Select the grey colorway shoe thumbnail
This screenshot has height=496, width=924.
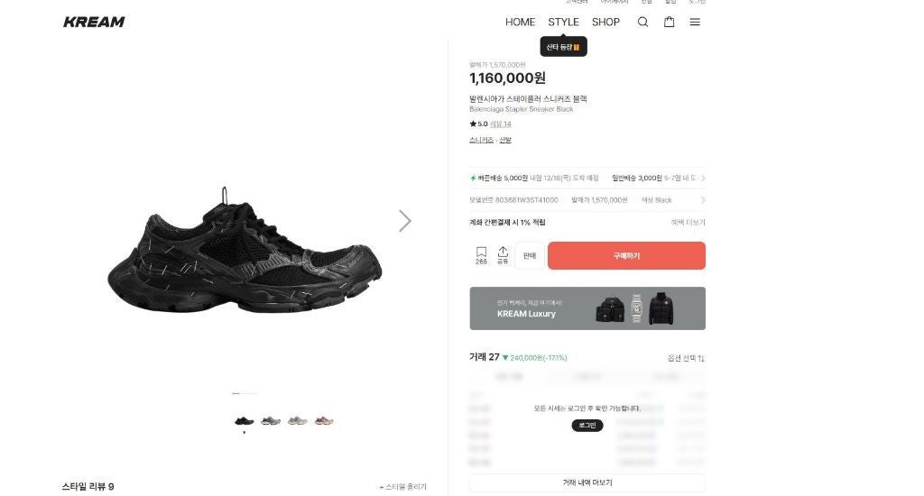pos(271,420)
